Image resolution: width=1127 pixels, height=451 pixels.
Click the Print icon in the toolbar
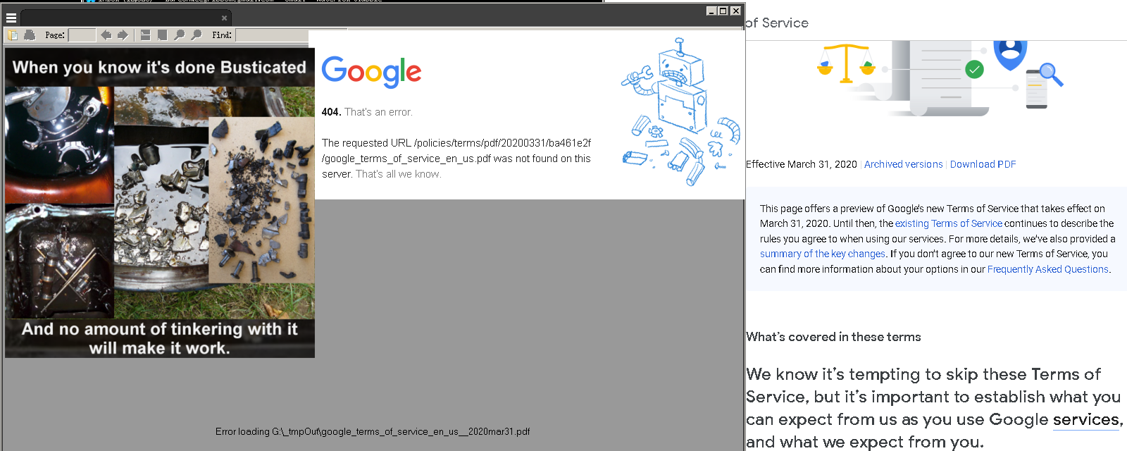pos(30,35)
